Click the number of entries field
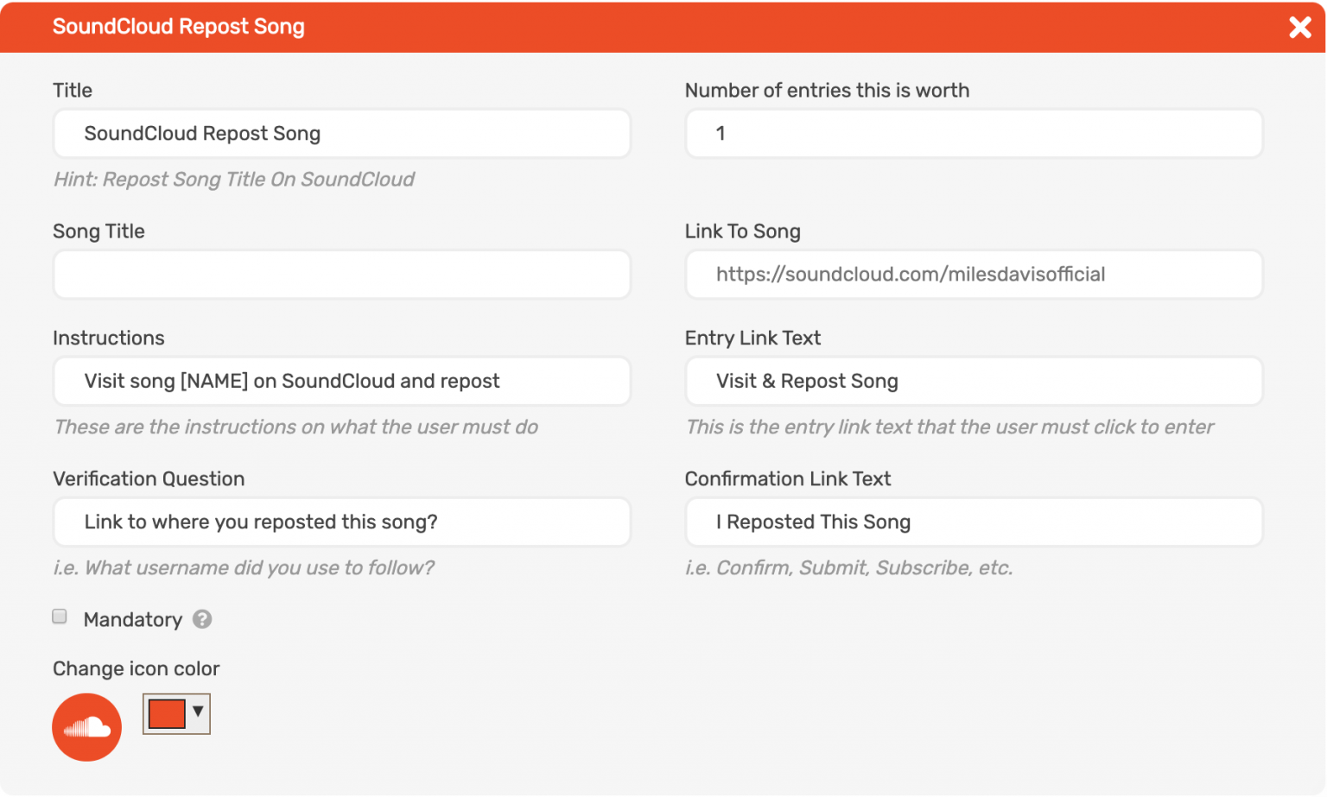Image resolution: width=1327 pixels, height=797 pixels. click(x=974, y=134)
